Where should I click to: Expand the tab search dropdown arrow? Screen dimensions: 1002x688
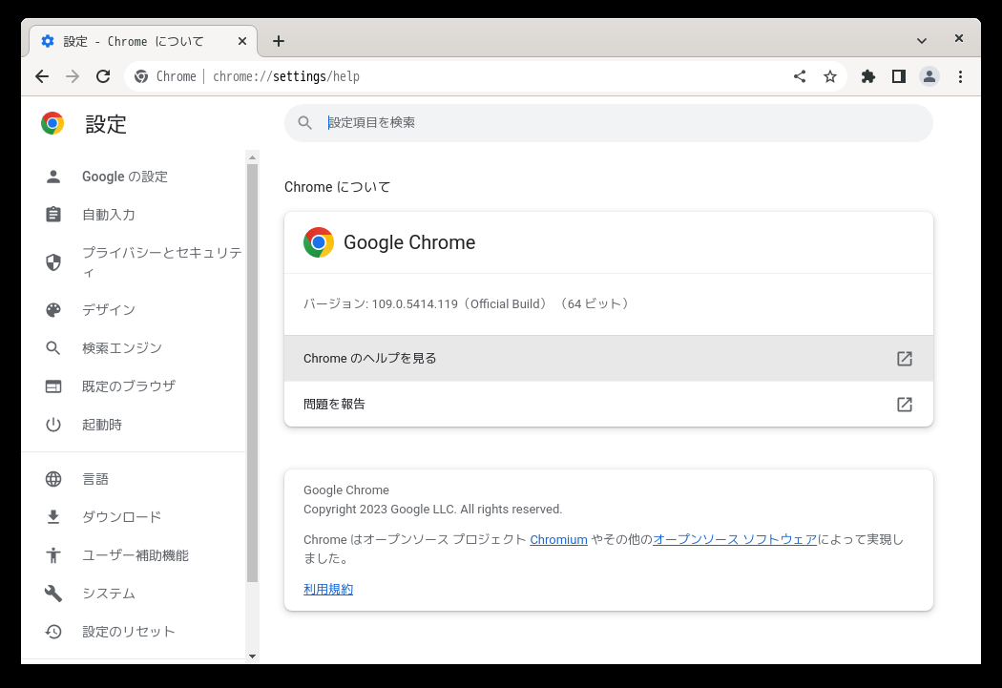click(x=922, y=41)
